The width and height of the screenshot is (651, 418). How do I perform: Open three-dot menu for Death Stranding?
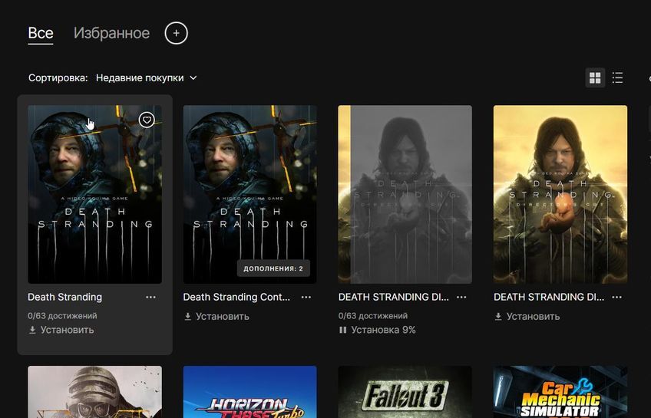tap(150, 297)
